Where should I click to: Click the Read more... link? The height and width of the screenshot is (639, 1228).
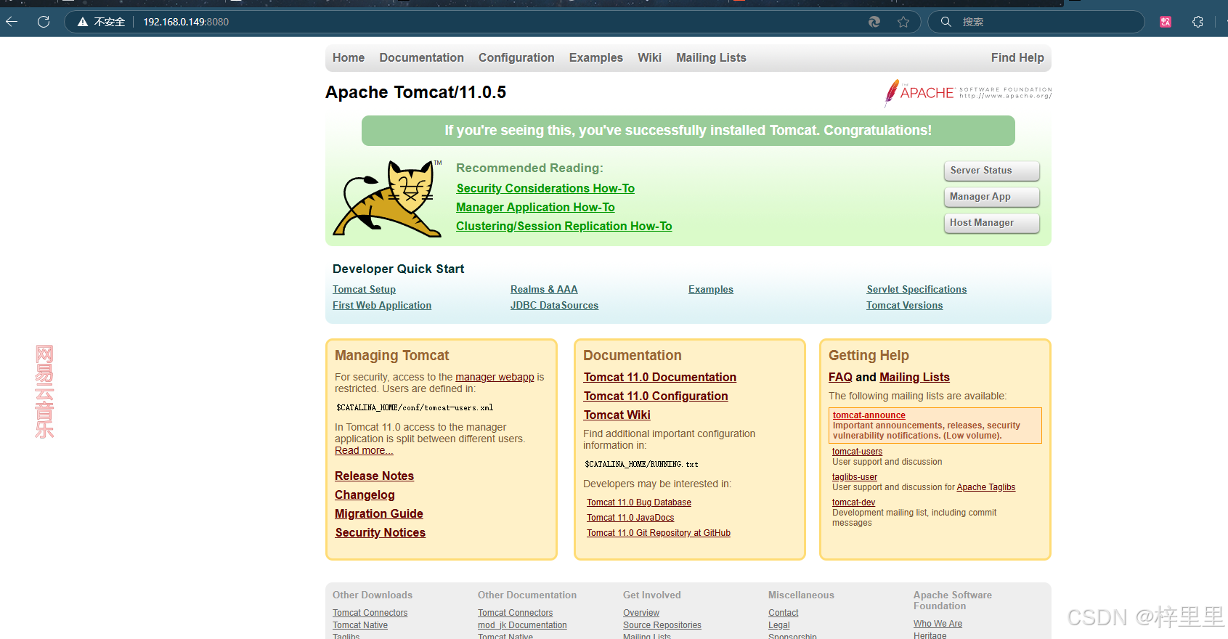(x=364, y=450)
